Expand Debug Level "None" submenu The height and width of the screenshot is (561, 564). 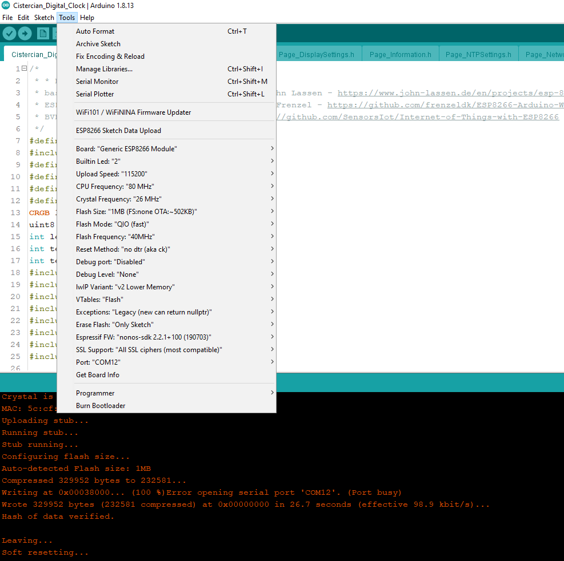(166, 275)
